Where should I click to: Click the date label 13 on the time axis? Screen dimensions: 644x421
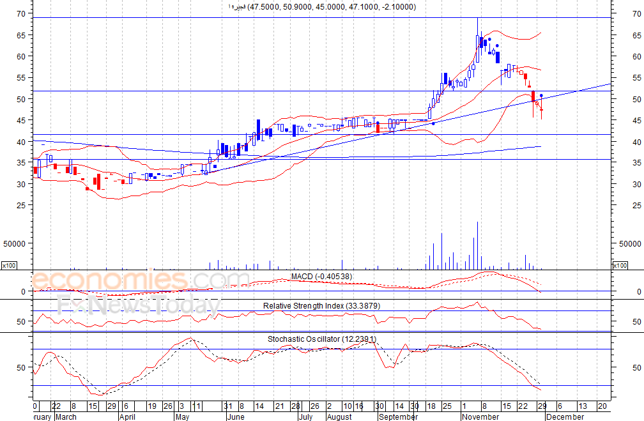tap(583, 406)
